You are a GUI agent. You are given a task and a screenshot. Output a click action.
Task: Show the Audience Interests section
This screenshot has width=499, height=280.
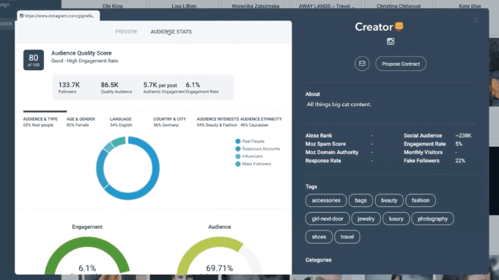(x=218, y=122)
